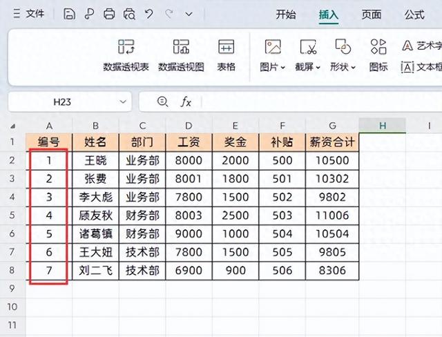This screenshot has width=442, height=337.
Task: Click the cell containing 王大妞
Action: click(95, 252)
